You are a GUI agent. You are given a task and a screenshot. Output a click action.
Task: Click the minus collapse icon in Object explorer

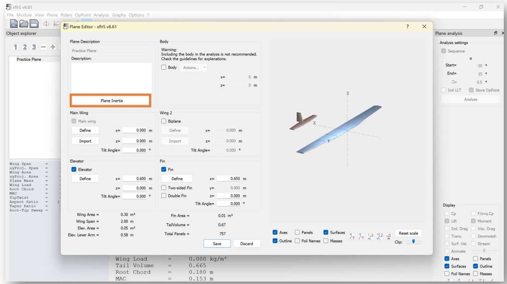tap(44, 47)
